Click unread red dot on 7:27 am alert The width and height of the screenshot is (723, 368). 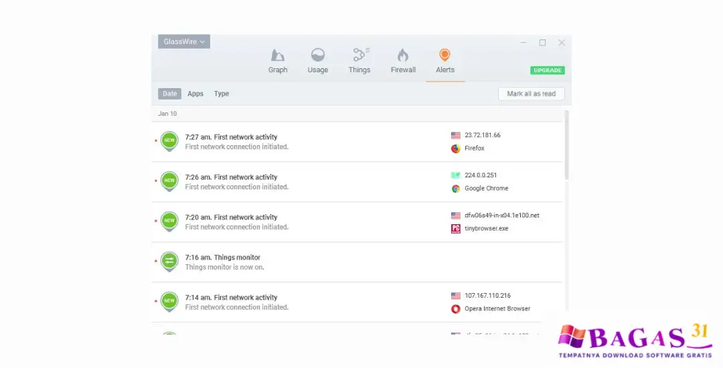click(156, 141)
